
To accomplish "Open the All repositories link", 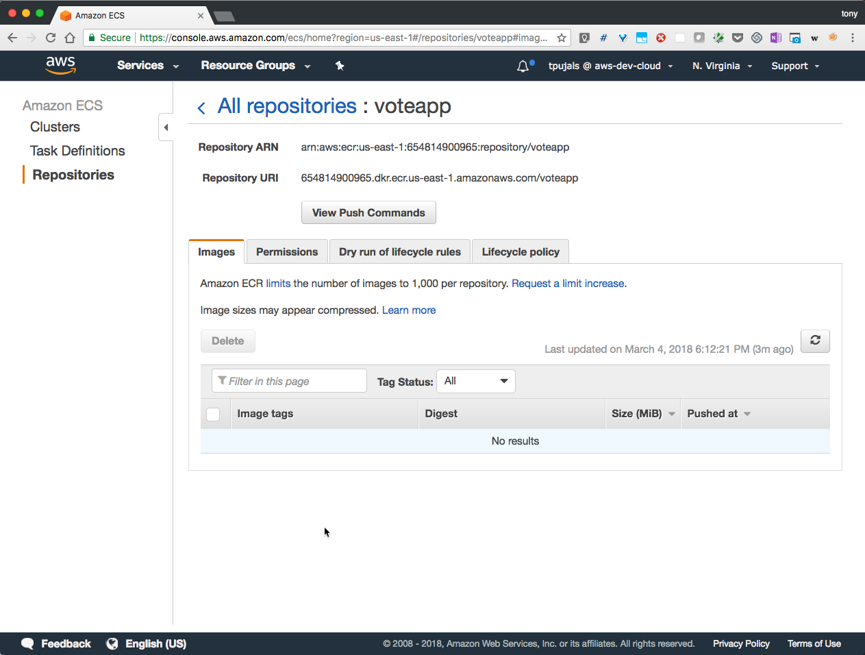I will click(287, 106).
